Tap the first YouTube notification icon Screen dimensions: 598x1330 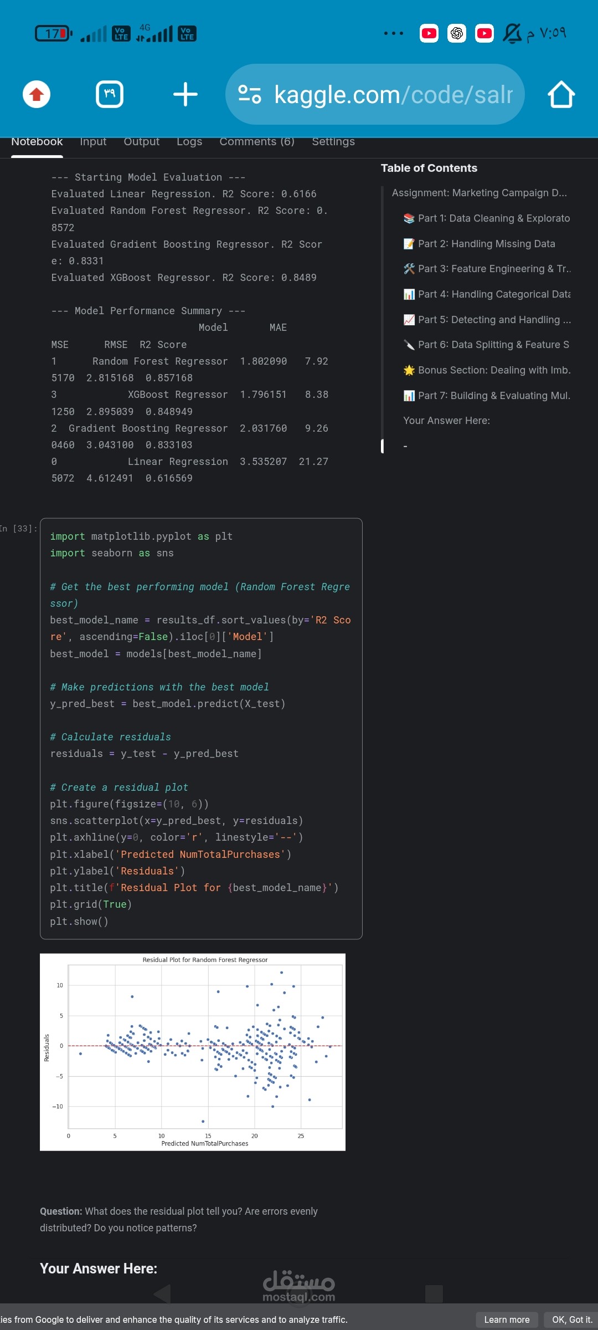429,33
